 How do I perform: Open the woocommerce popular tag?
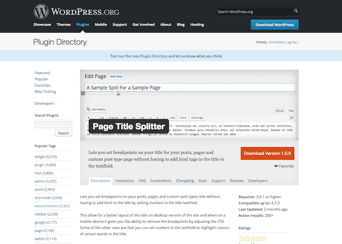coord(52,206)
